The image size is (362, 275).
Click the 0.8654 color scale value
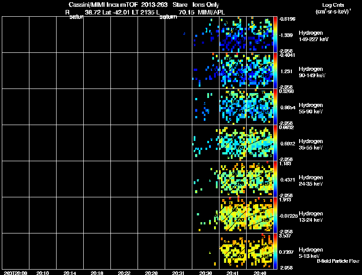click(x=288, y=107)
